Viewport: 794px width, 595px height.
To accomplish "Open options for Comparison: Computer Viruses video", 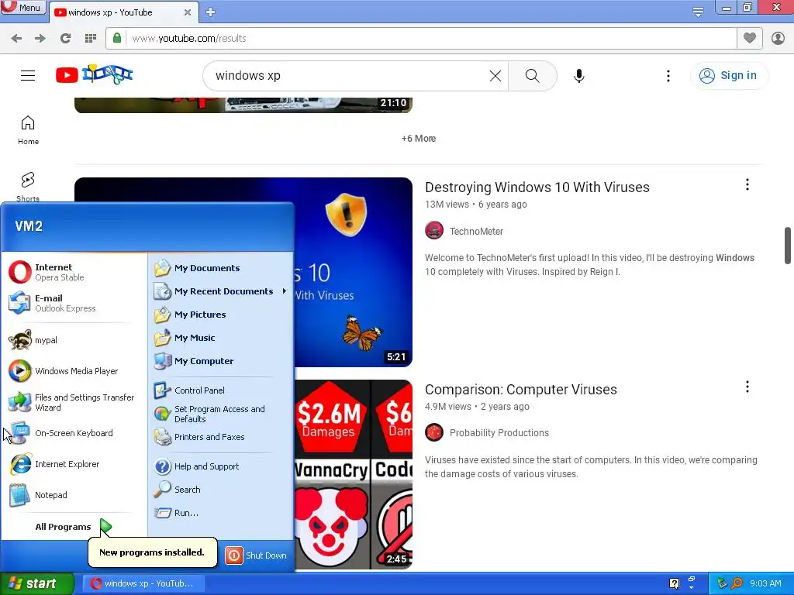I will 747,387.
